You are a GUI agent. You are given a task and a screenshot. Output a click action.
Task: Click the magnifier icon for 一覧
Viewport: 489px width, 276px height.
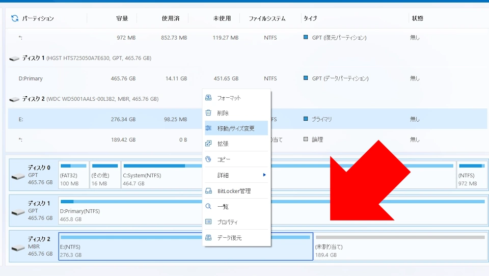tap(208, 206)
